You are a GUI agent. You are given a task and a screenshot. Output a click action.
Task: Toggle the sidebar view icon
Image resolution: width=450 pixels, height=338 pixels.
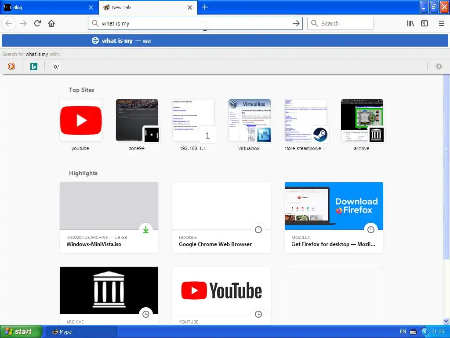425,24
